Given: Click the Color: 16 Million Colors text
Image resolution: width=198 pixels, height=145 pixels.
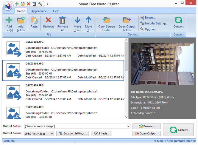Looking at the screenshot, I should coord(145,108).
